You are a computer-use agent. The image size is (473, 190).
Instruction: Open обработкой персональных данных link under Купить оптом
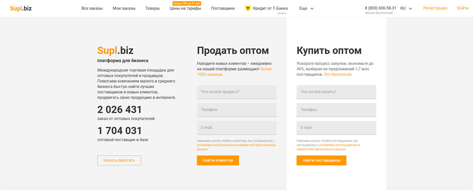pos(321,149)
